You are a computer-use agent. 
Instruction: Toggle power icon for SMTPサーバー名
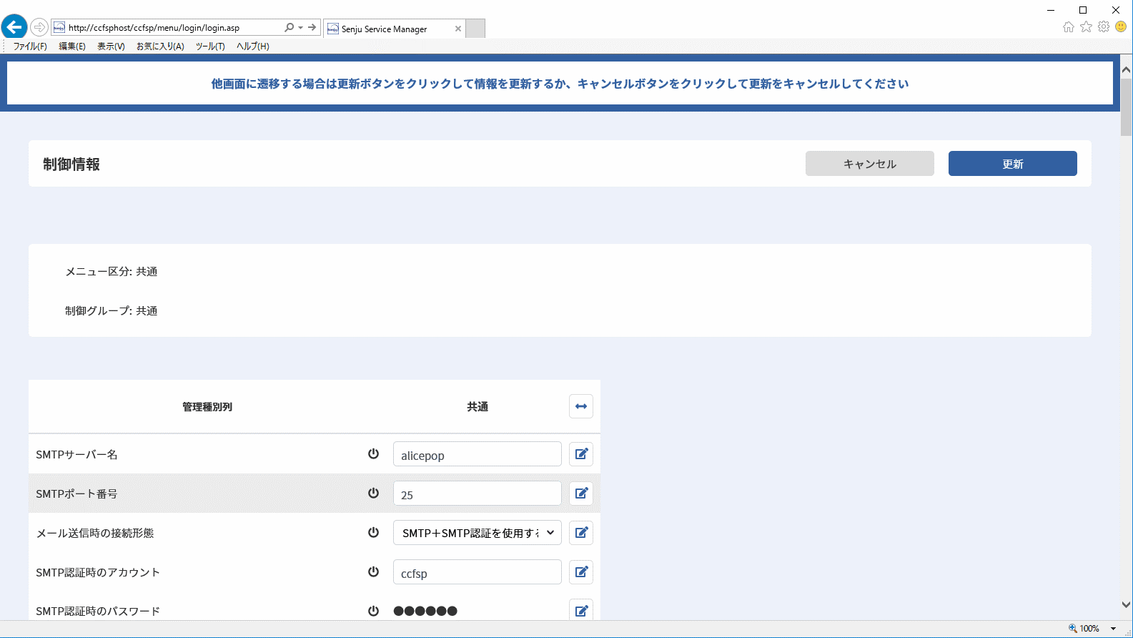373,453
